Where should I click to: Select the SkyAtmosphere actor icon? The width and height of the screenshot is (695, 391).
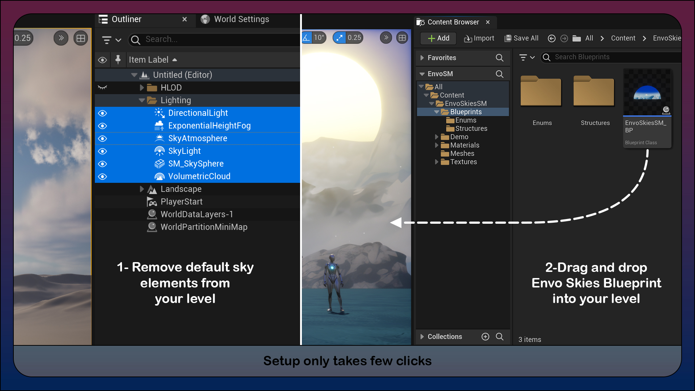160,138
